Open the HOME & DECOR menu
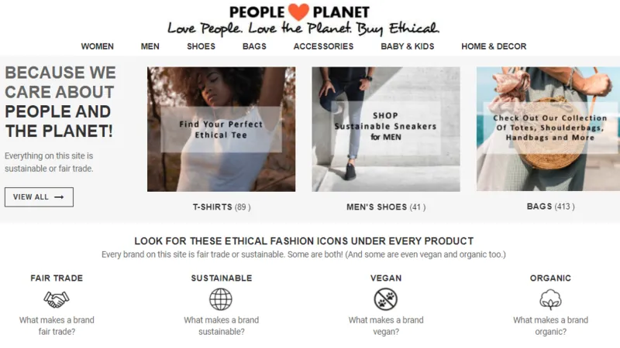This screenshot has width=620, height=348. pos(494,46)
